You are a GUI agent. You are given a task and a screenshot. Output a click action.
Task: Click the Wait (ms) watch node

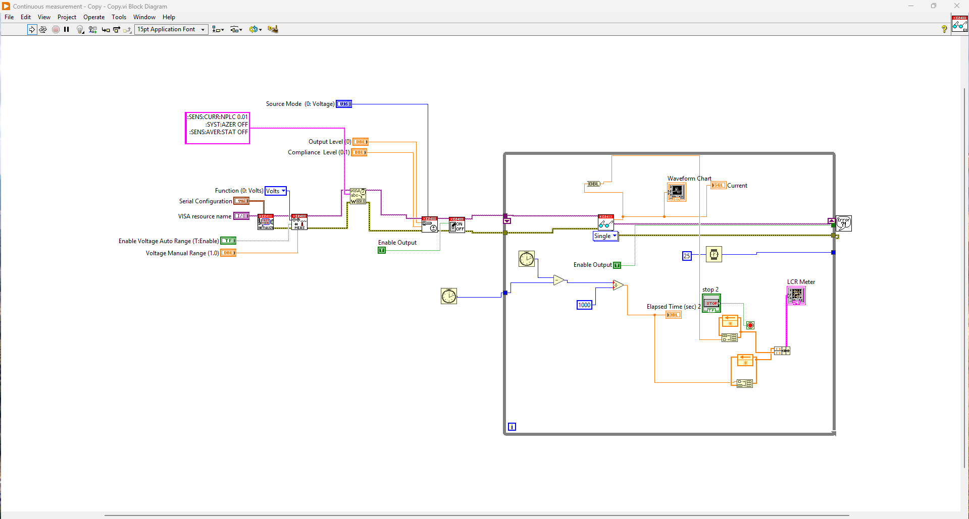713,254
